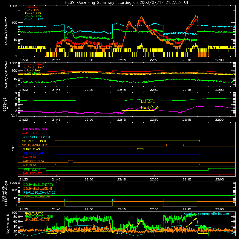The image size is (239, 239).
Task: Click the HESSI Observing Summary title text
Action: [x=127, y=3]
